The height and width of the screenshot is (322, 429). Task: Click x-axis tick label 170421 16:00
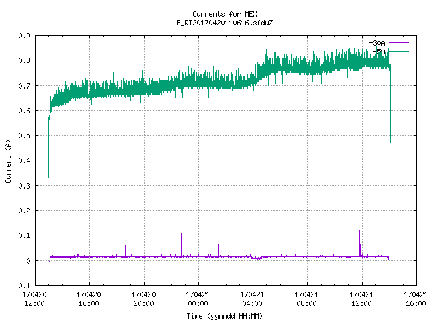click(x=416, y=299)
